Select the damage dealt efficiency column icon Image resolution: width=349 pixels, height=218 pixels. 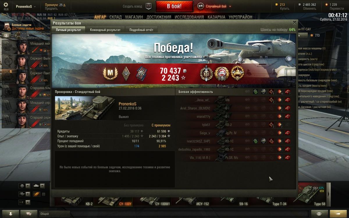279,92
